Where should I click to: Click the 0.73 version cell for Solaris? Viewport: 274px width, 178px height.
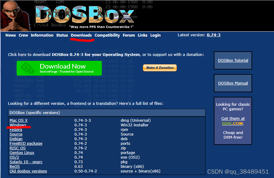click(x=78, y=162)
